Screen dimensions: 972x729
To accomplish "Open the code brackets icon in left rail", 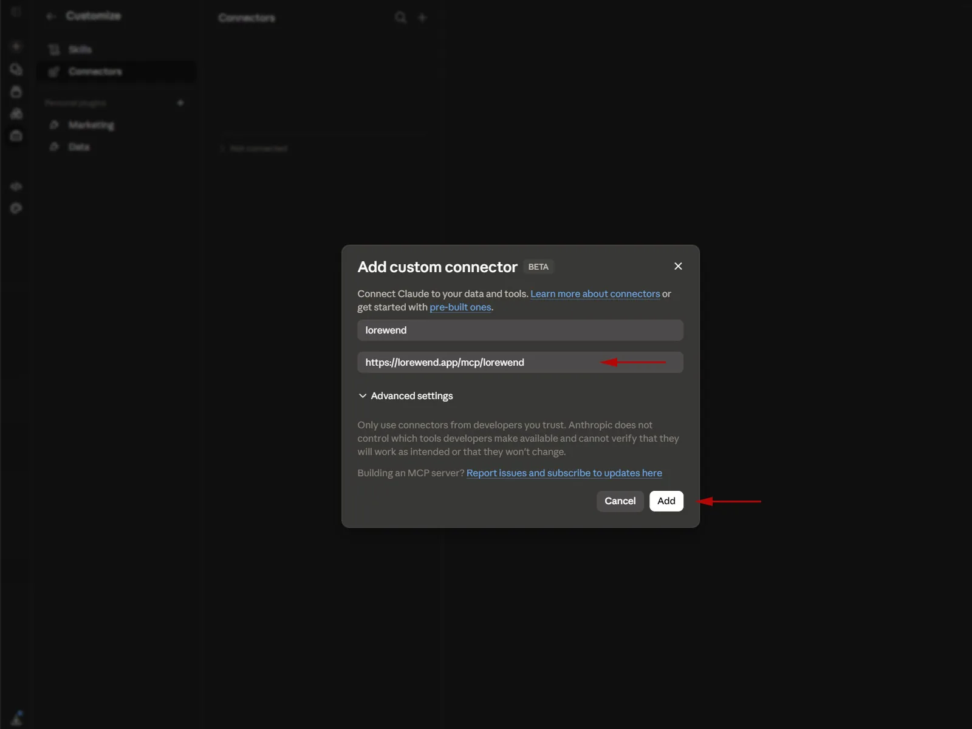I will (x=16, y=187).
